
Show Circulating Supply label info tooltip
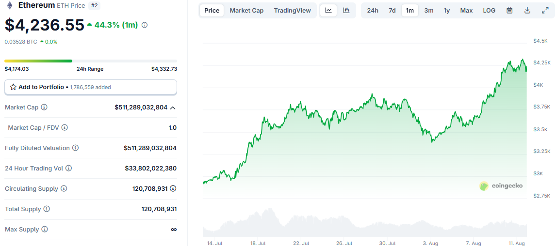pos(64,189)
